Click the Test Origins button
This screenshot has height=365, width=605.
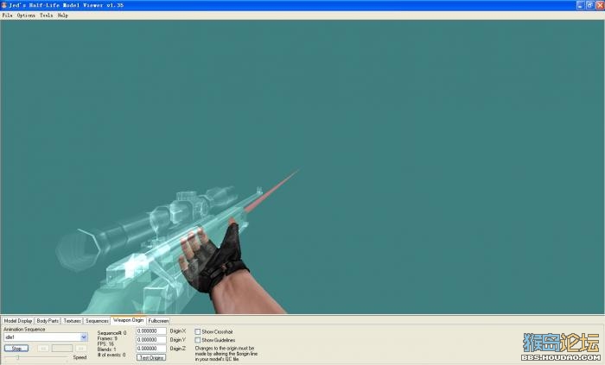[x=151, y=358]
